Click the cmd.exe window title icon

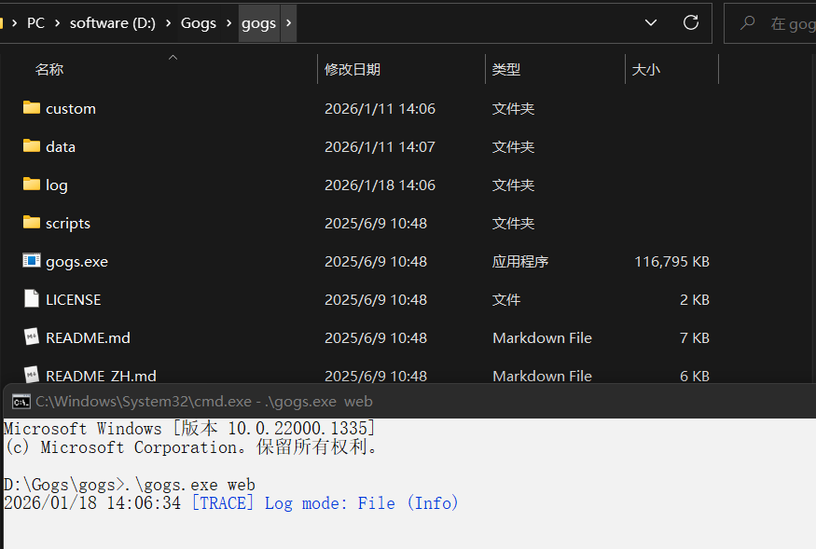tap(21, 402)
